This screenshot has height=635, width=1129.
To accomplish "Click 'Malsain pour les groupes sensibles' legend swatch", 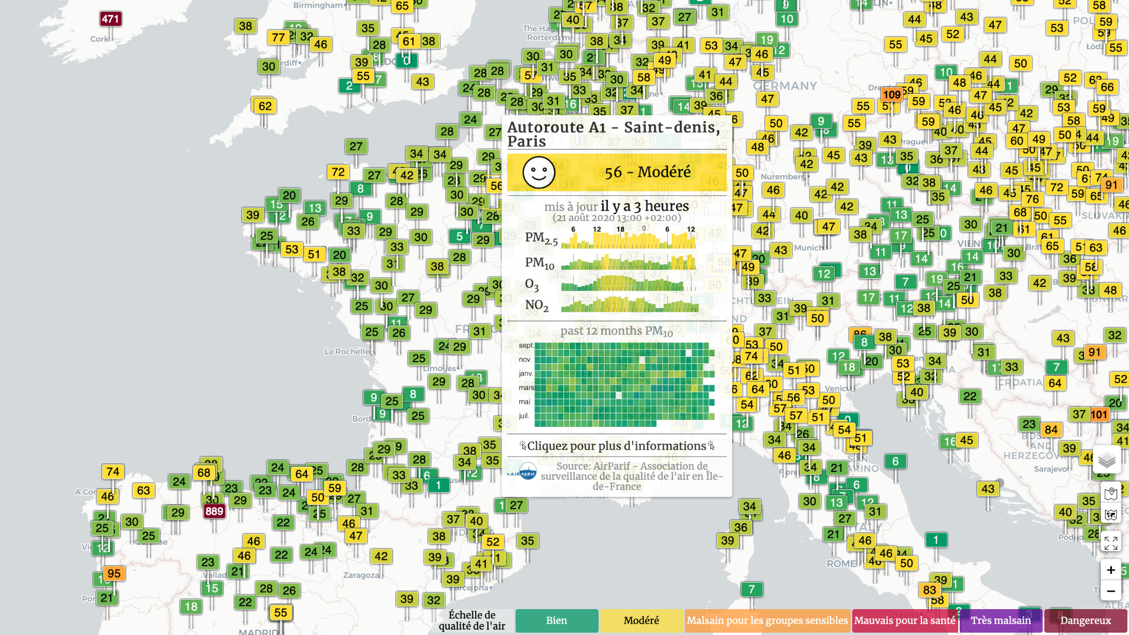I will click(767, 621).
